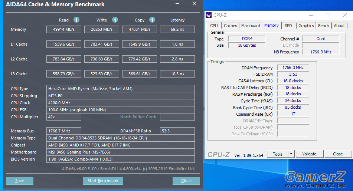Open the Caches tab in CPU-Z
353x191 pixels.
pos(230,26)
